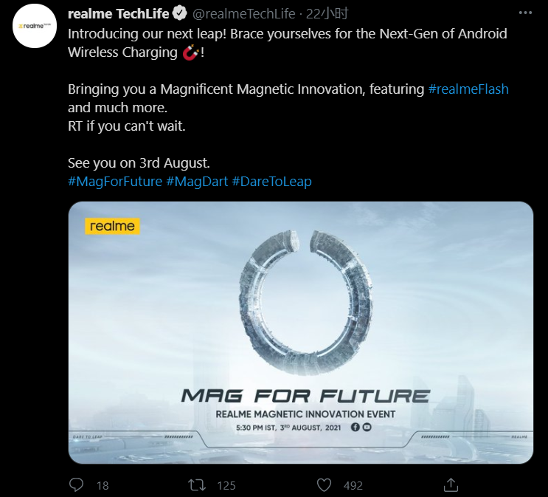
Task: Visit the #DareToLeap hashtag page
Action: (x=271, y=182)
